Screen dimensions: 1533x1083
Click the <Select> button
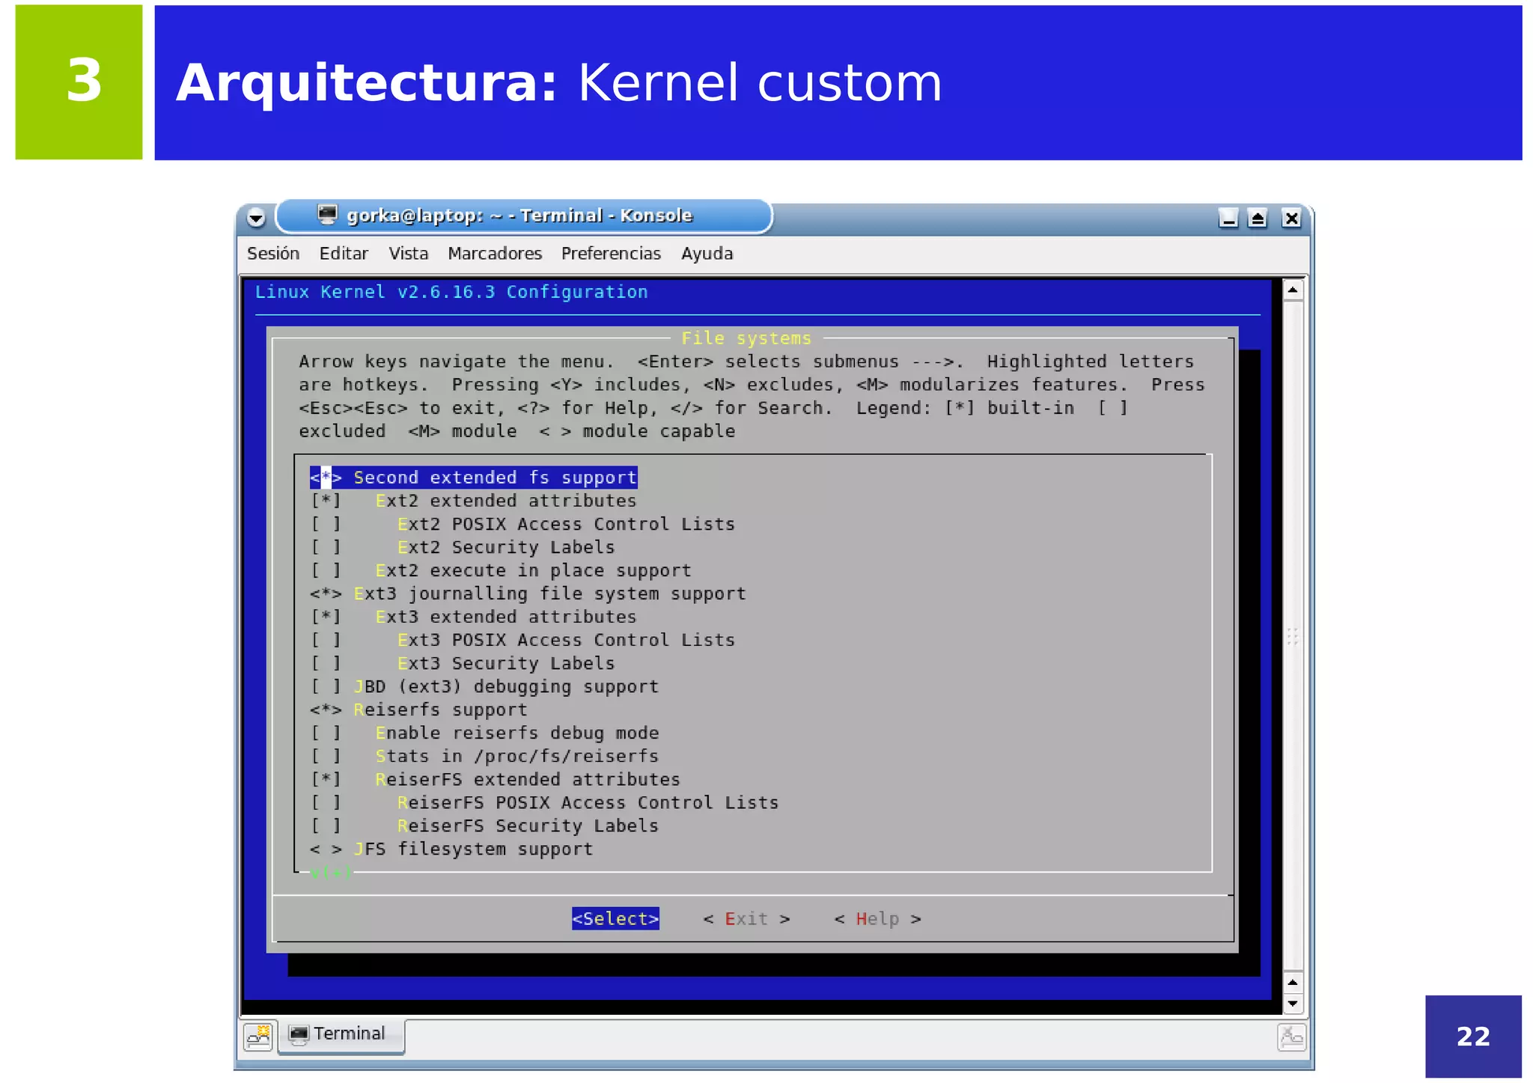pyautogui.click(x=615, y=918)
